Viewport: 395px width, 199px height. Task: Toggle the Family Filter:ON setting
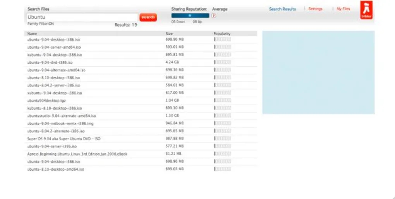pos(41,24)
